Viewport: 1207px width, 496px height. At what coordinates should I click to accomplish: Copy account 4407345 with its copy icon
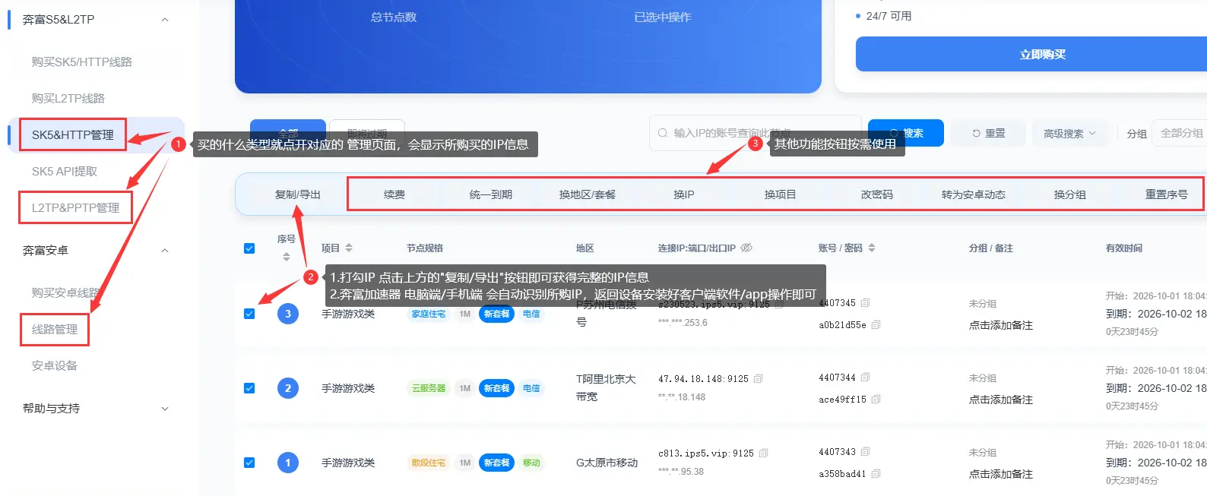tap(865, 302)
